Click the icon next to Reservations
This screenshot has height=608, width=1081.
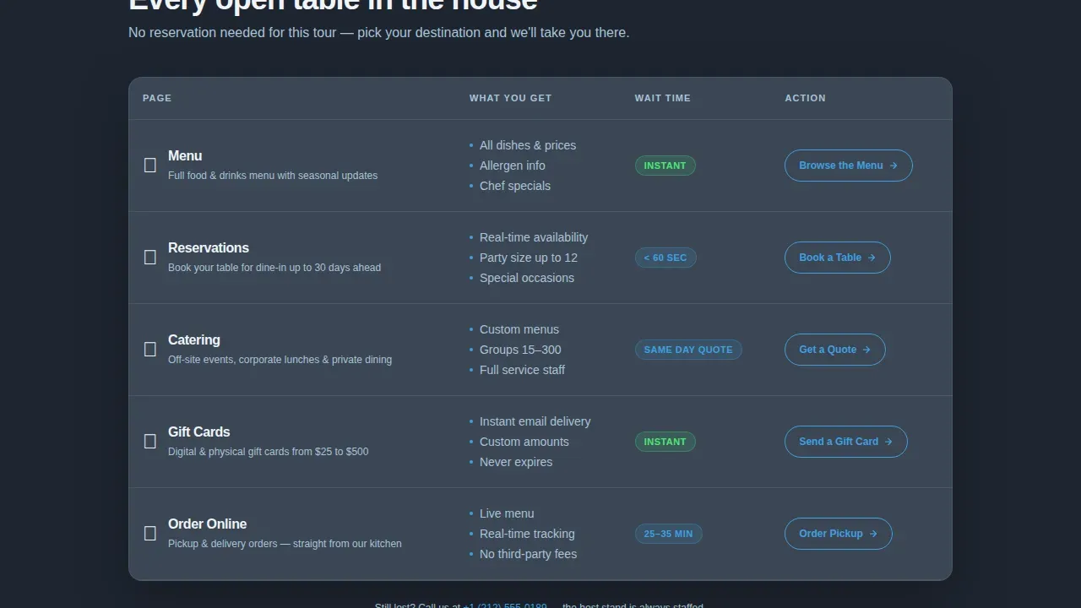[150, 258]
